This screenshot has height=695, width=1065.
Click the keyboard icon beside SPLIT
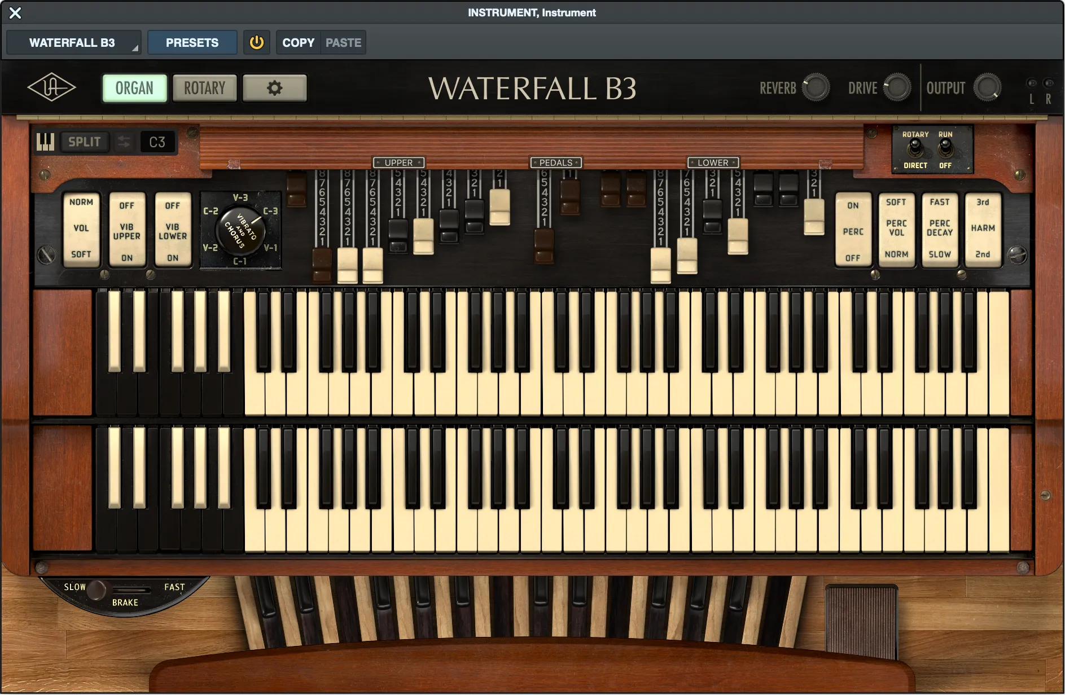click(45, 142)
